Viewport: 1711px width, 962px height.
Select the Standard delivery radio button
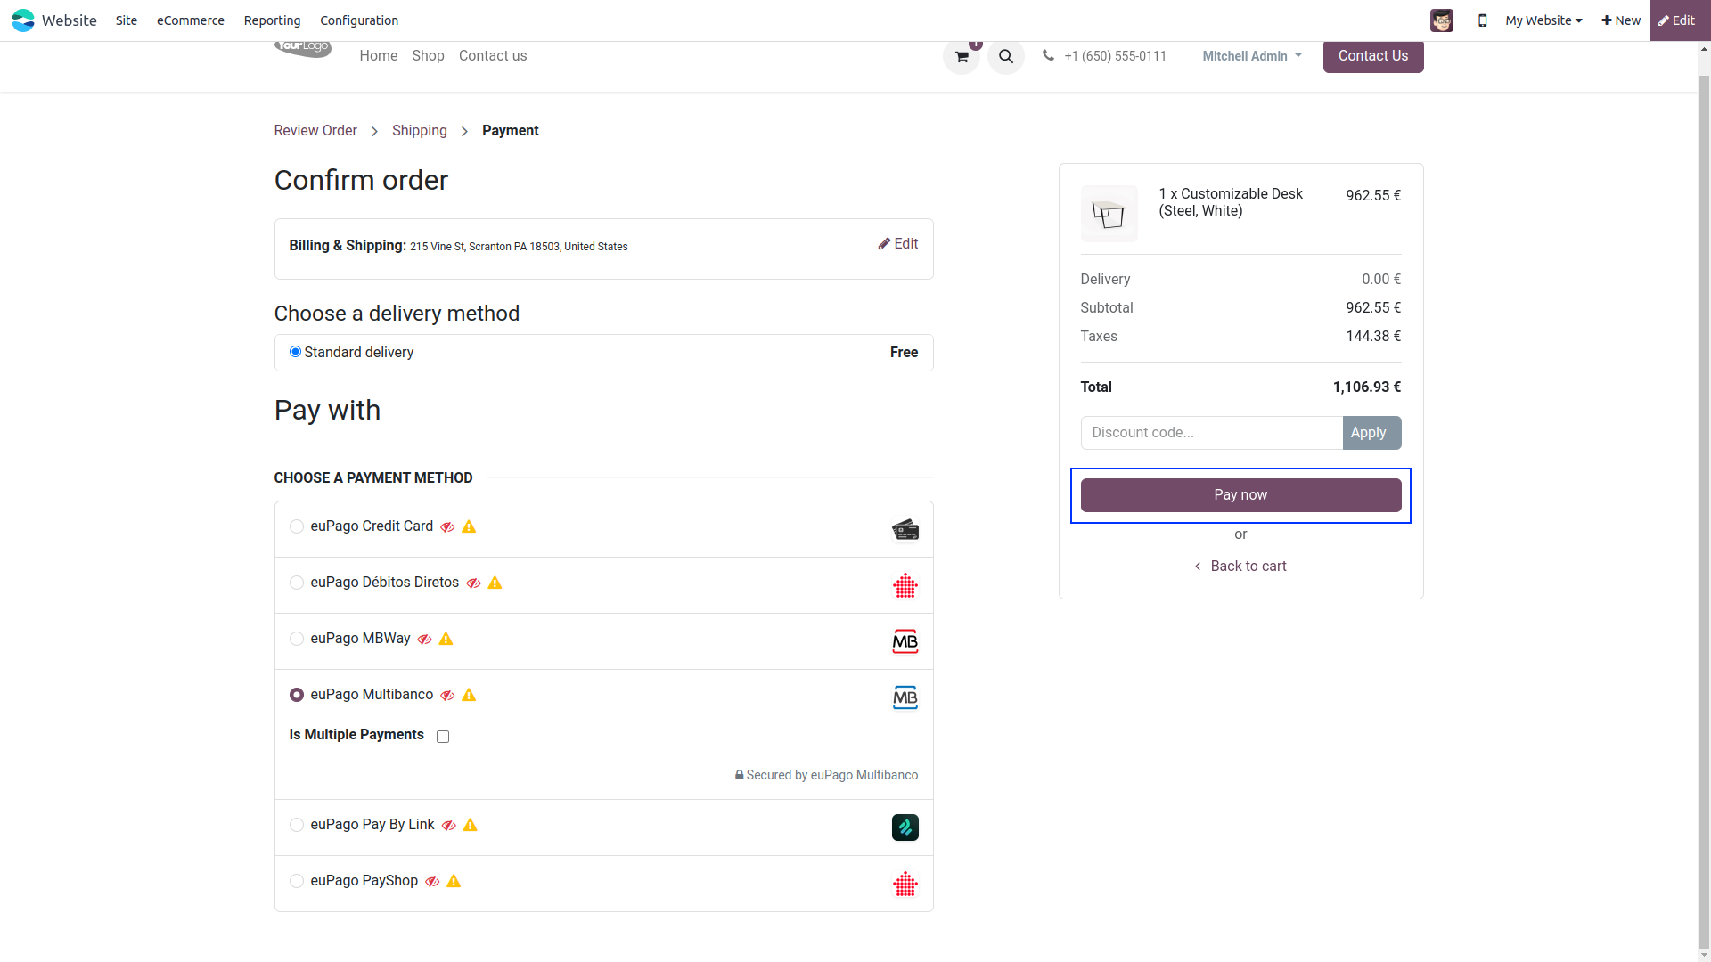point(295,352)
